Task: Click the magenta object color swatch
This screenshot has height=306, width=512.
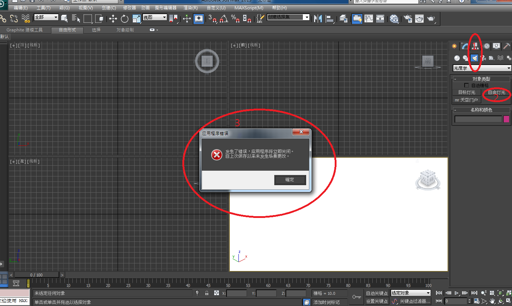Action: (506, 119)
